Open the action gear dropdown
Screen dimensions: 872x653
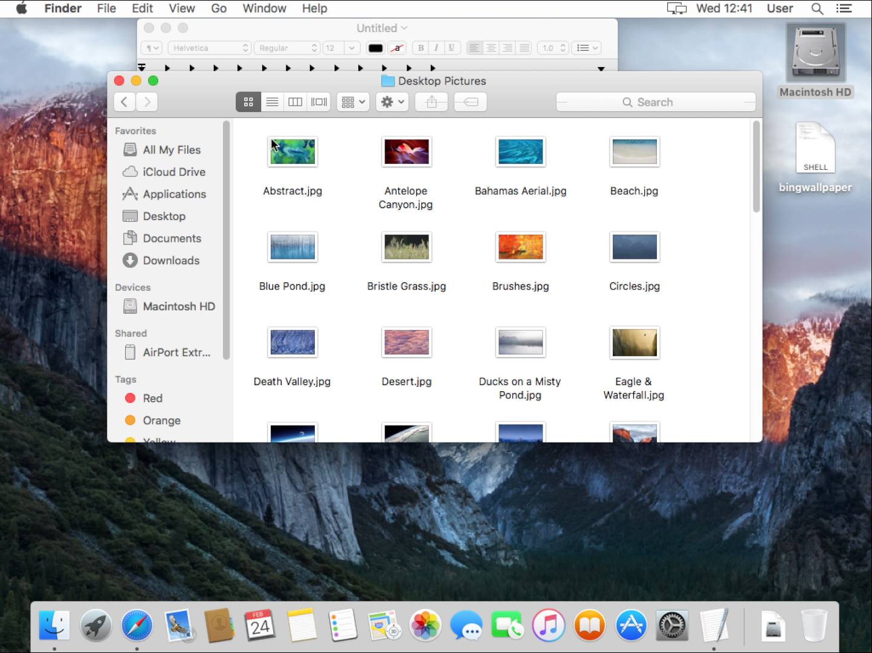[392, 102]
